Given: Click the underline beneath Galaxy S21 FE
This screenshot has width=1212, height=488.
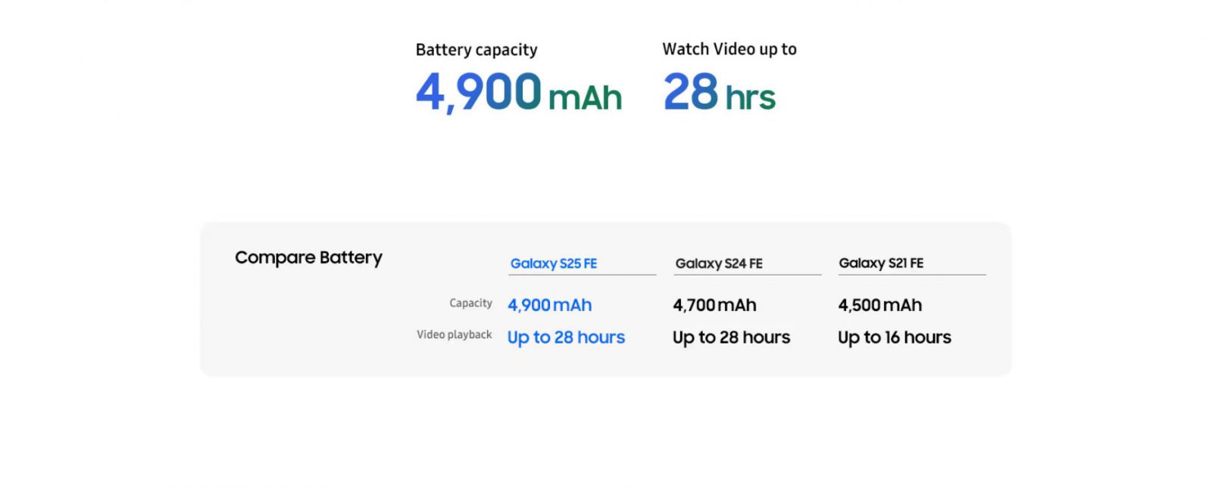Looking at the screenshot, I should 911,275.
